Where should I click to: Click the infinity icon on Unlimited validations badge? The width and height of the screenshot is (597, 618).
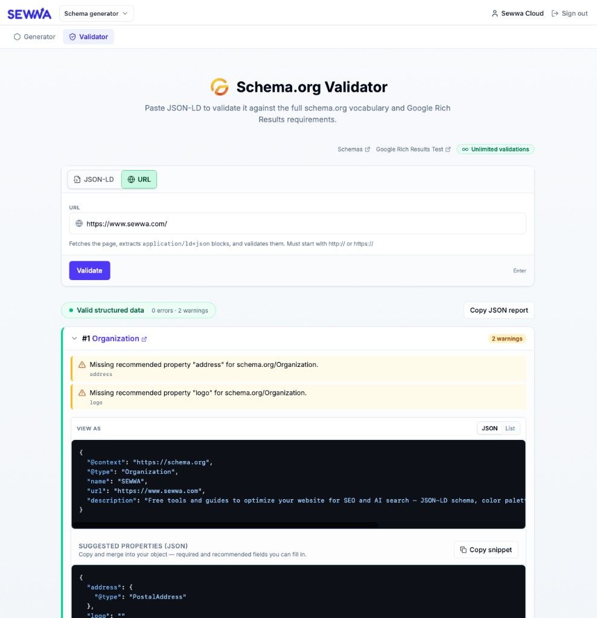coord(465,149)
